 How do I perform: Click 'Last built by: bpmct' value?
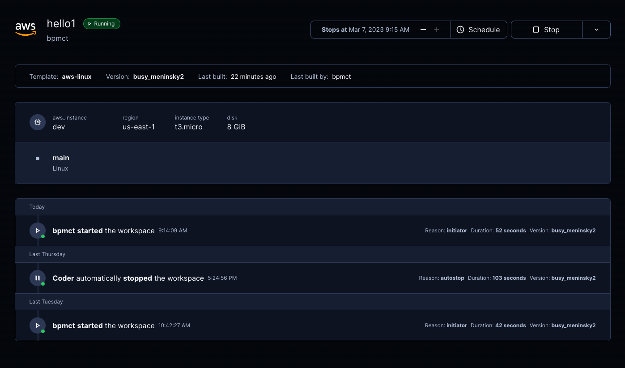341,77
